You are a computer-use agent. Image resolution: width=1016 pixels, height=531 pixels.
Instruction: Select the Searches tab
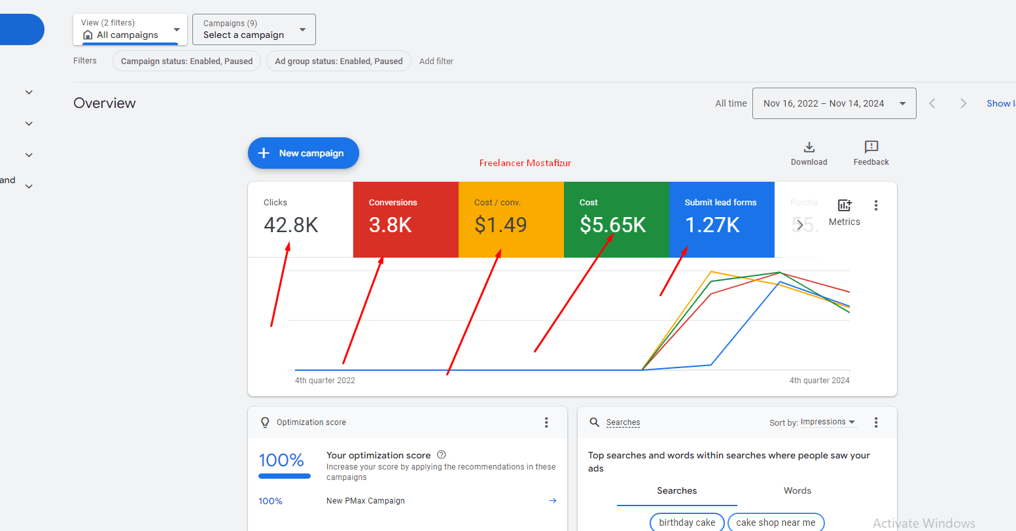676,490
